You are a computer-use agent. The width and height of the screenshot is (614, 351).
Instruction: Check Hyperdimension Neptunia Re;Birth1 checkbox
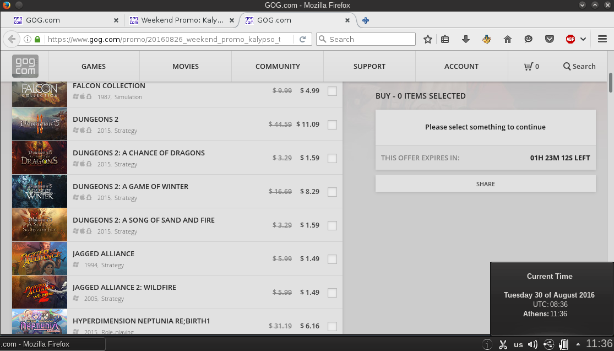tap(332, 326)
